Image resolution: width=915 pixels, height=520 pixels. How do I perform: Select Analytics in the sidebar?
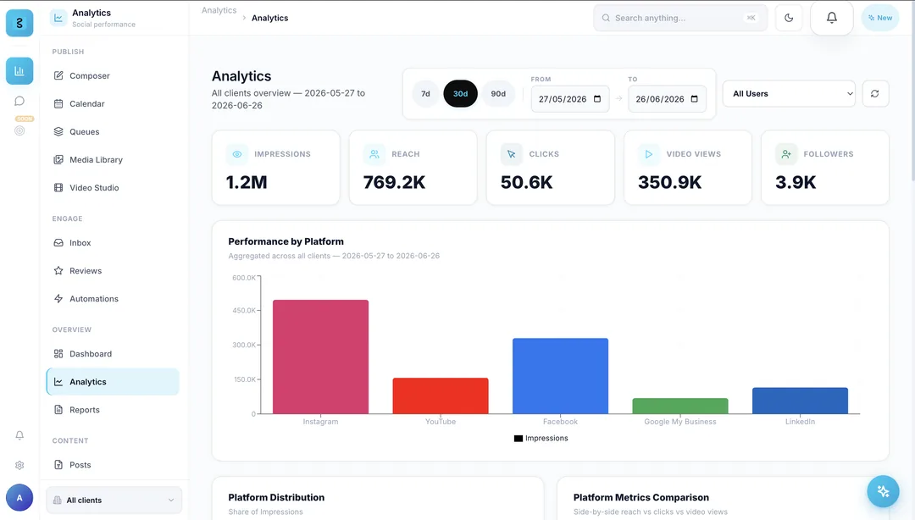pos(113,382)
